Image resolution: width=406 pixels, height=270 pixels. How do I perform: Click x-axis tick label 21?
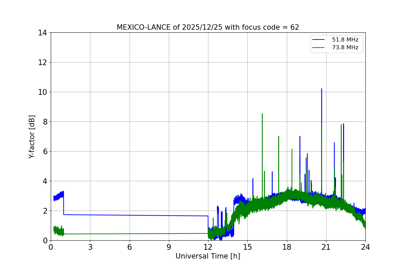pos(326,247)
